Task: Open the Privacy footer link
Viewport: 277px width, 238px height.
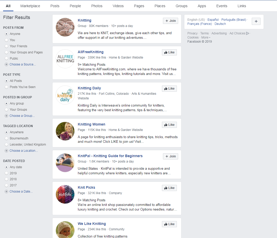Action: tap(192, 33)
